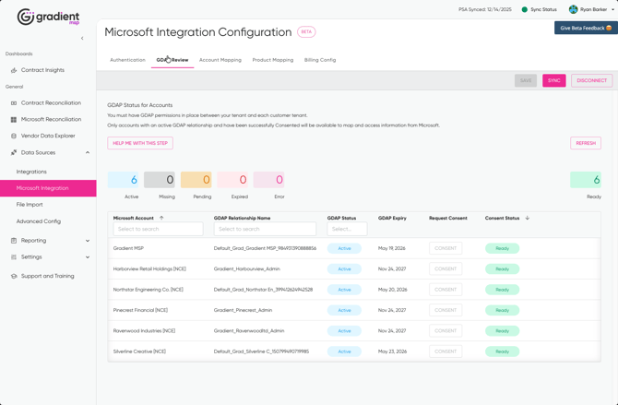This screenshot has height=405, width=618.
Task: Collapse the Data Sources section
Action: [88, 153]
